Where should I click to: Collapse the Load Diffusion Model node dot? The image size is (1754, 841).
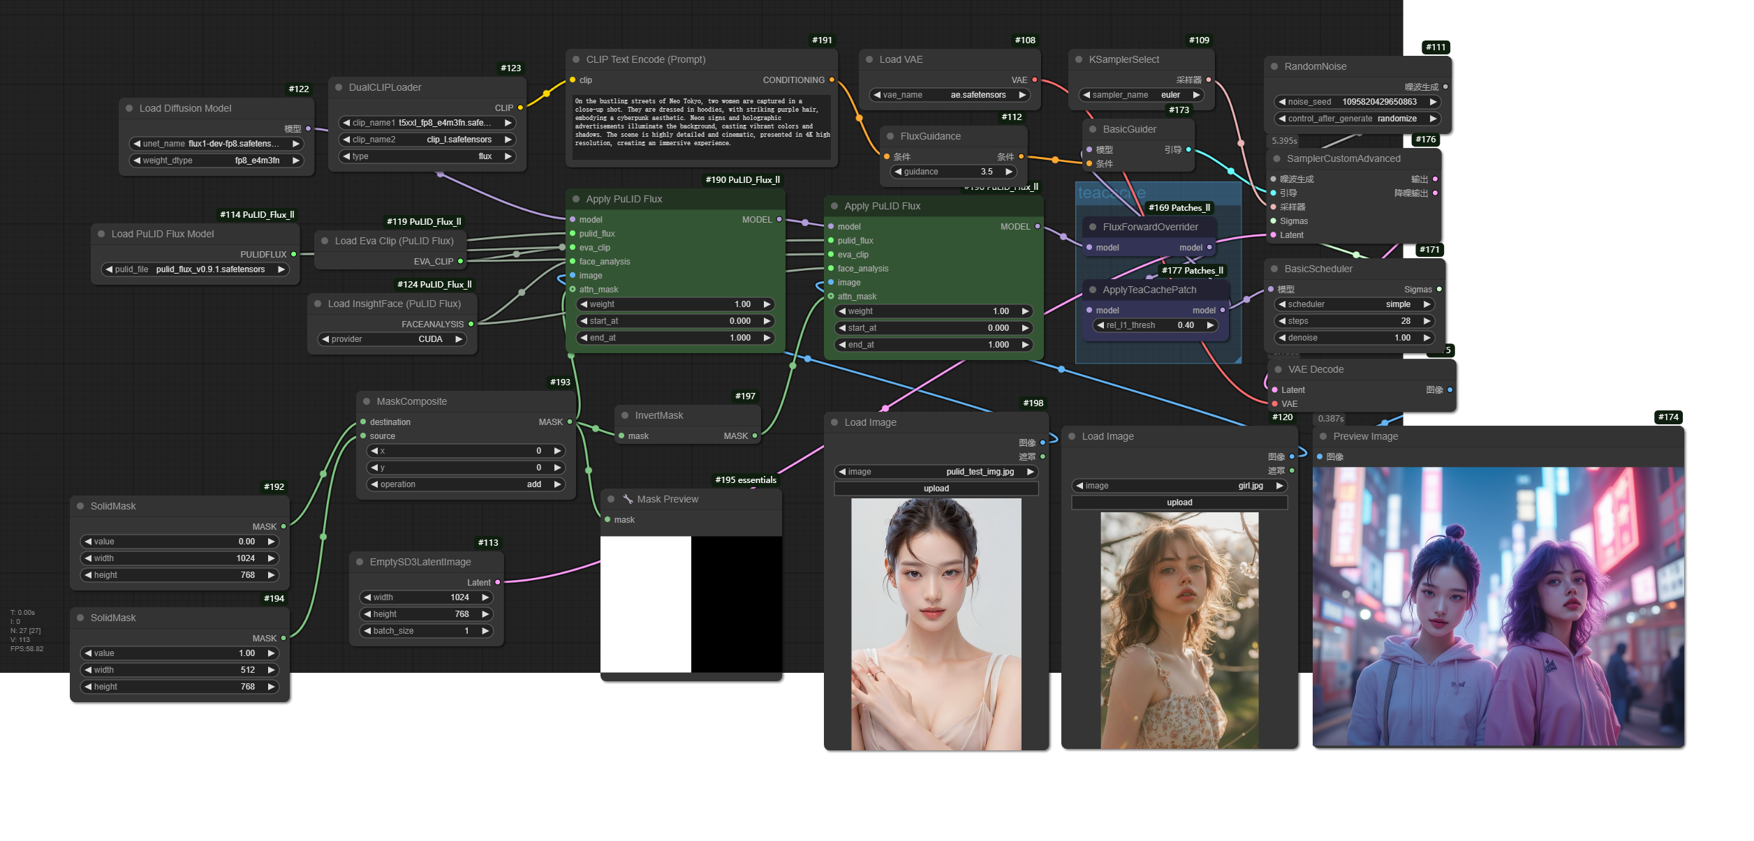pyautogui.click(x=129, y=108)
